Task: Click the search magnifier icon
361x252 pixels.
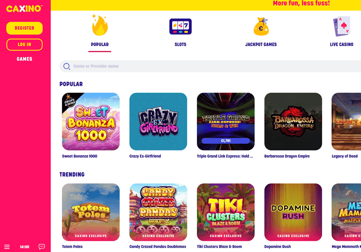Action: tap(67, 66)
